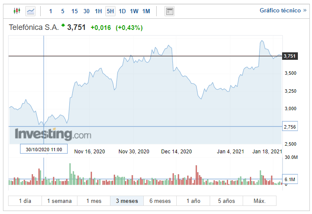Open the news panel icon in toolbar
Viewport: 312px width, 214px height.
[x=169, y=11]
